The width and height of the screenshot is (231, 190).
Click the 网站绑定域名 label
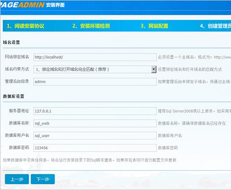tap(17, 57)
